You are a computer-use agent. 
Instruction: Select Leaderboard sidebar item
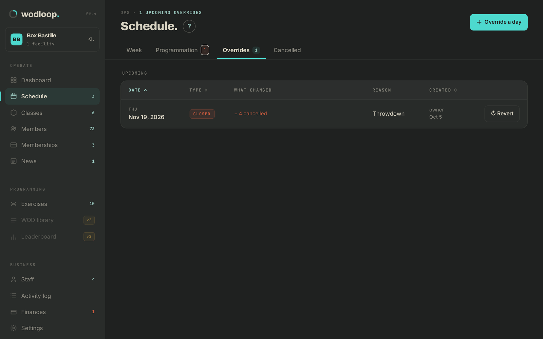52,237
